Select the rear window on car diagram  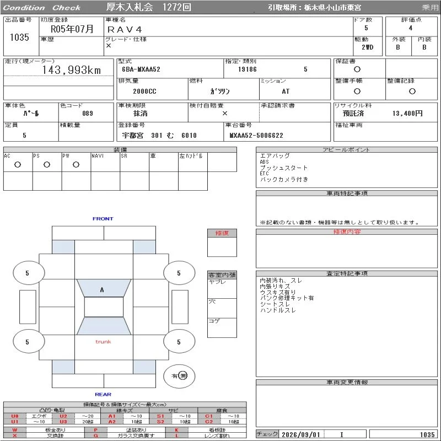pyautogui.click(x=104, y=326)
